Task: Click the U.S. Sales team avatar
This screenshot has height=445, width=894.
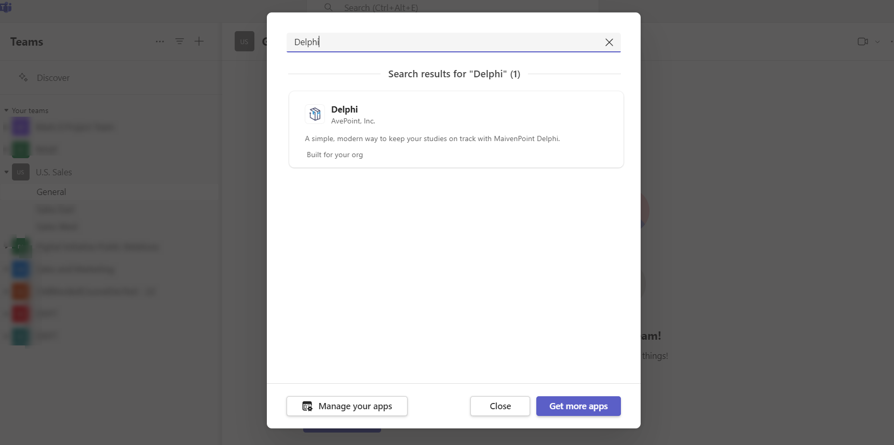Action: (x=21, y=172)
